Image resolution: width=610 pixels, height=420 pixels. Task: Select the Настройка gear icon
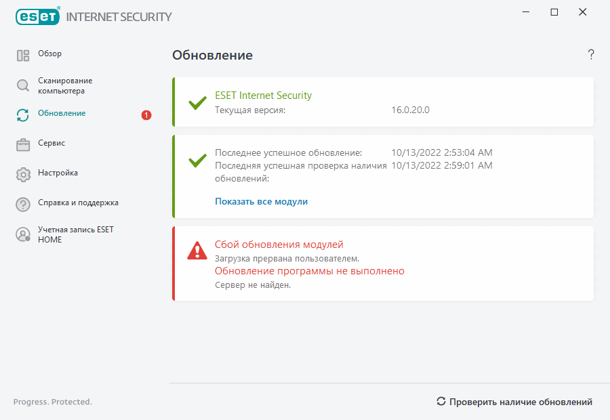tap(22, 173)
